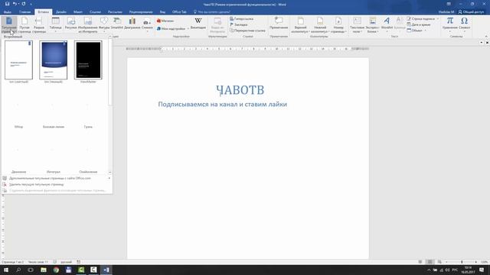Redo the last action
Viewport: 490px width, 275px height.
[24, 4]
